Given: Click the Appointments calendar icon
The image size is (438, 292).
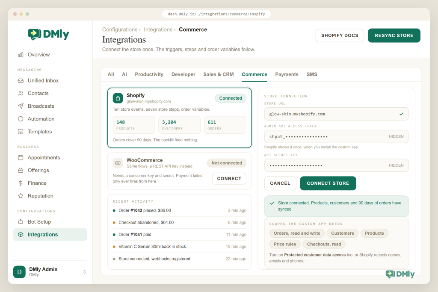Looking at the screenshot, I should tap(21, 158).
